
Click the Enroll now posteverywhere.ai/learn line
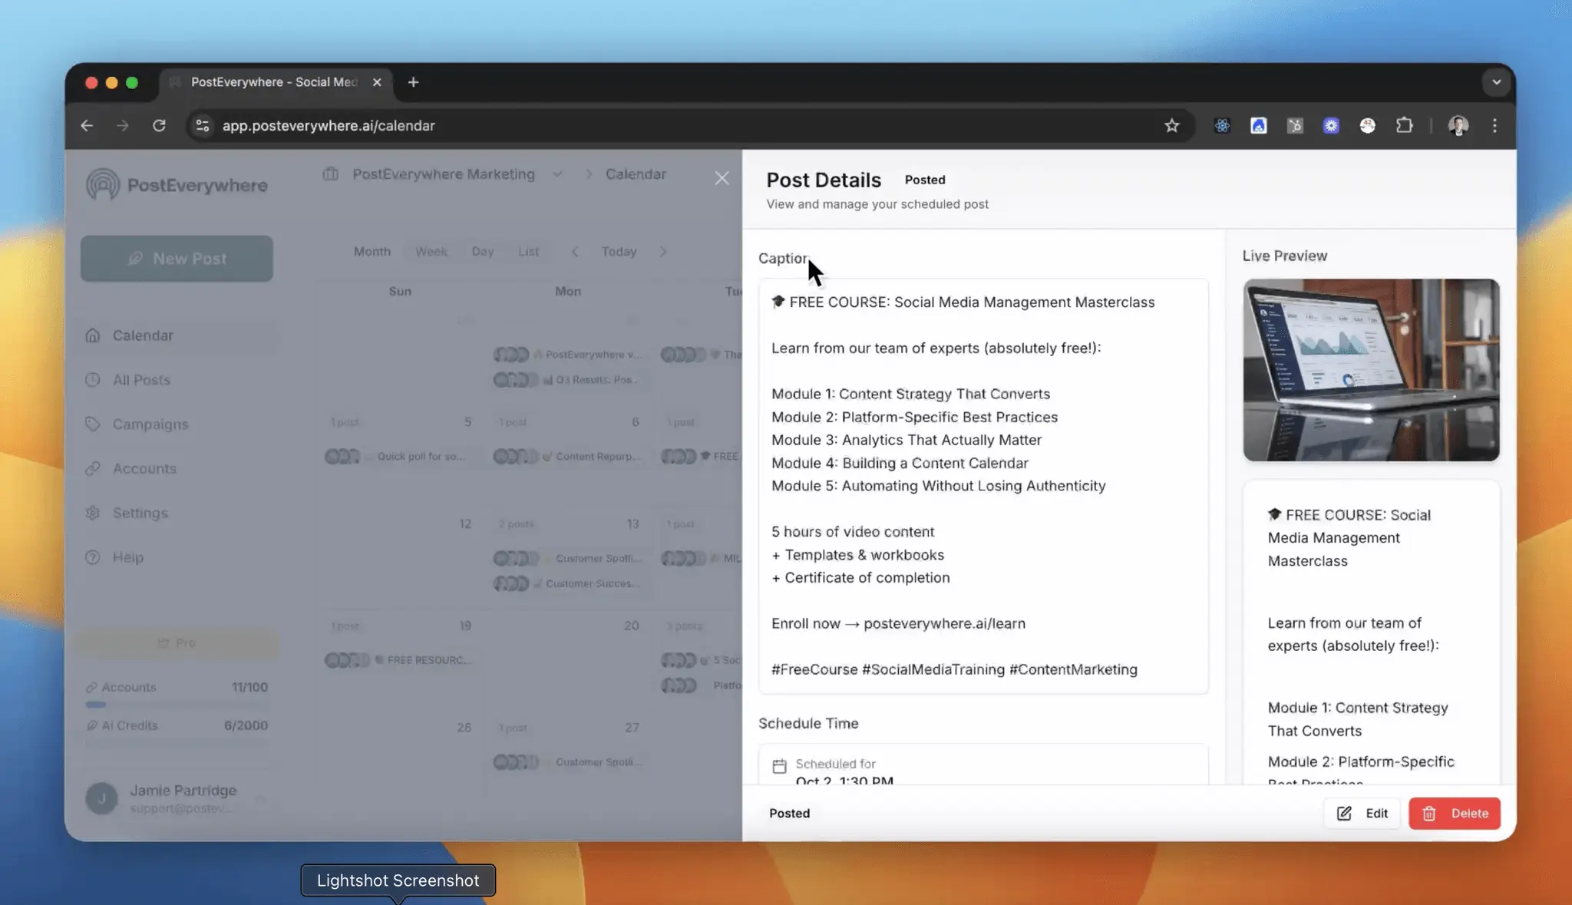point(898,623)
